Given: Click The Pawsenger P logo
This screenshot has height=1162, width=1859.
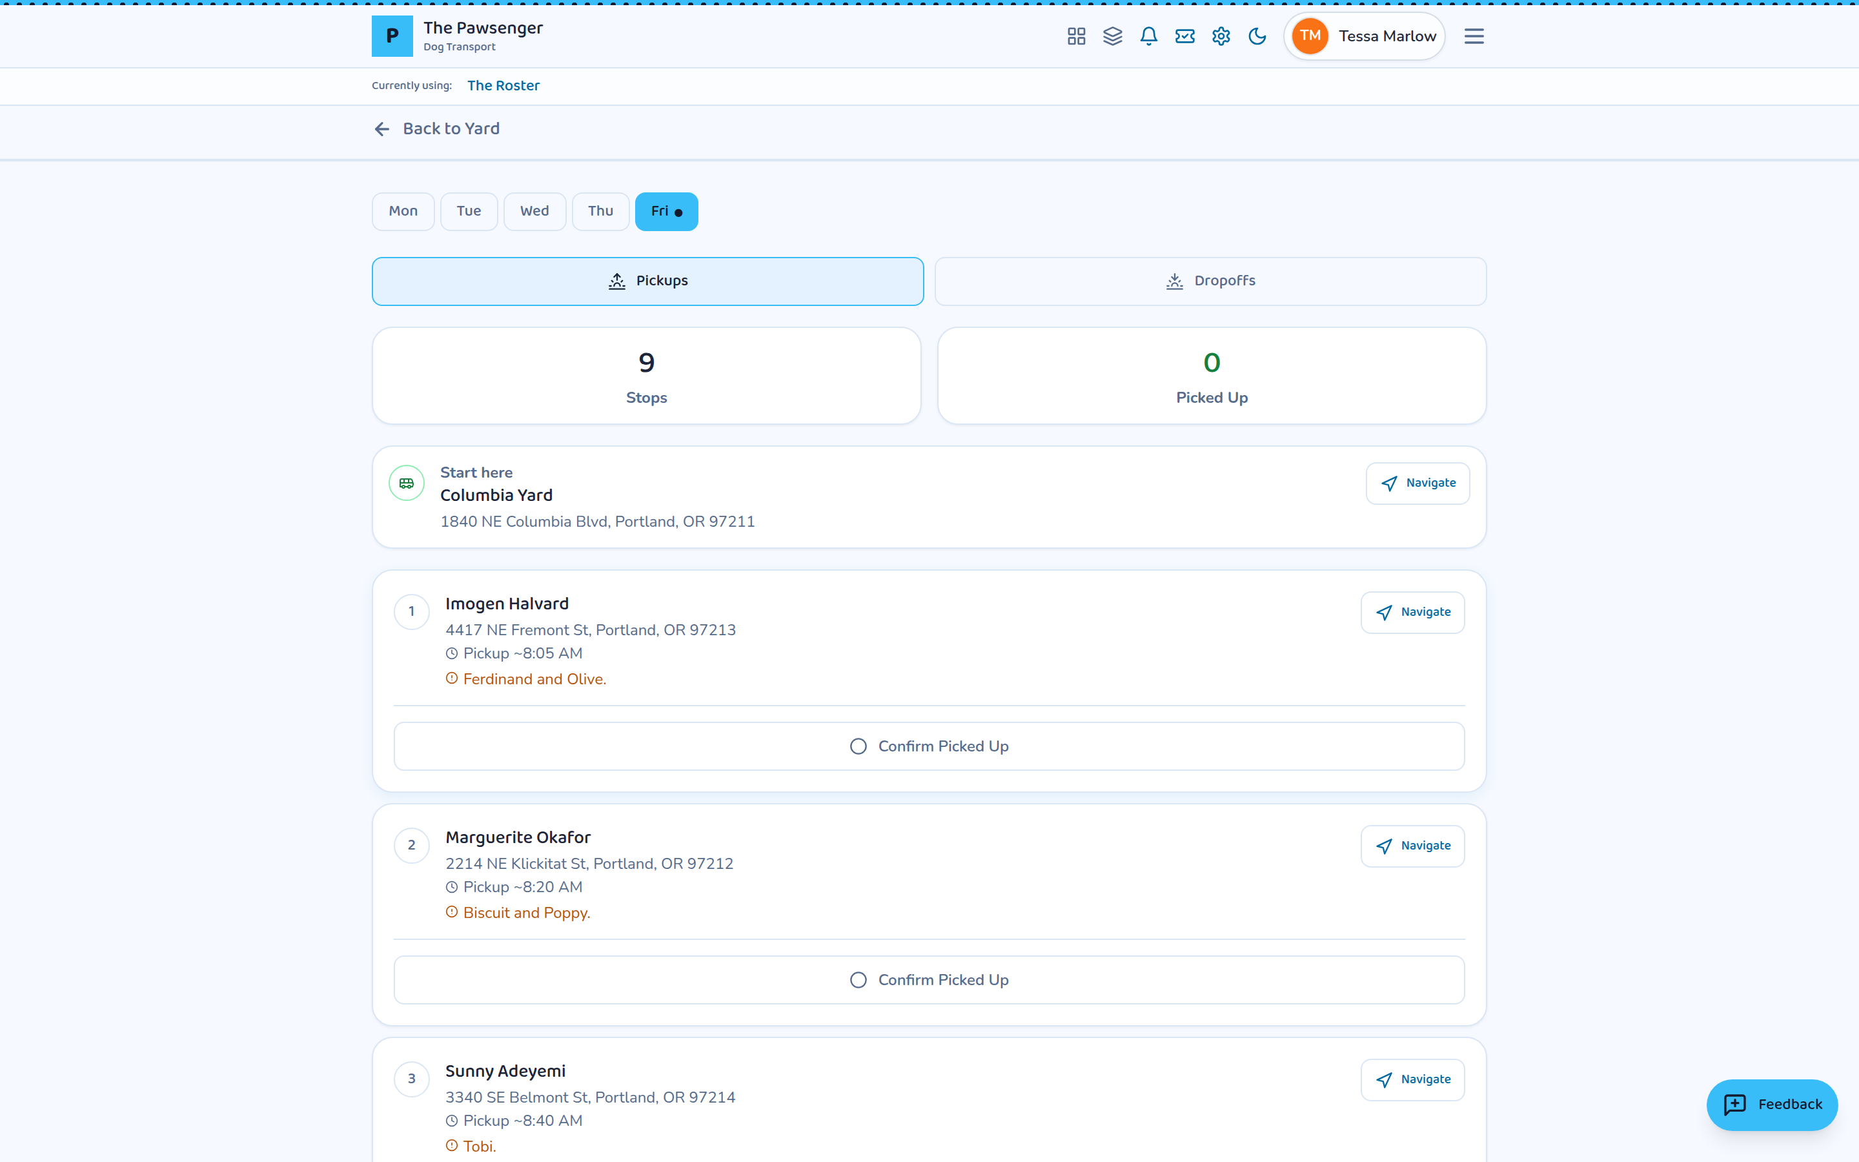Looking at the screenshot, I should pyautogui.click(x=392, y=36).
